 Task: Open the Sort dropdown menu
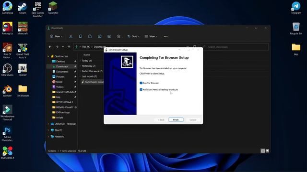(x=133, y=36)
